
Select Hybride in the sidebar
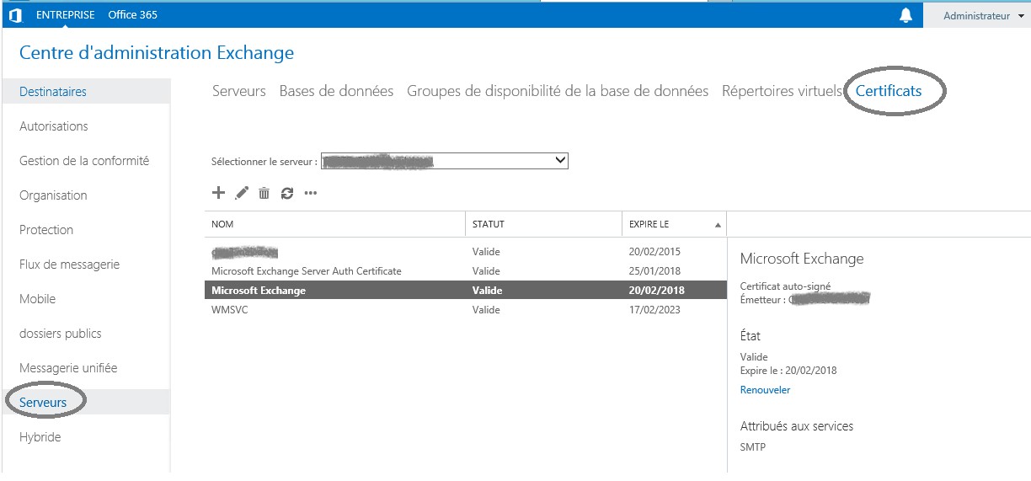[40, 437]
